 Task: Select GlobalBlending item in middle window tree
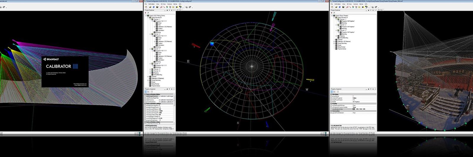pos(158,75)
